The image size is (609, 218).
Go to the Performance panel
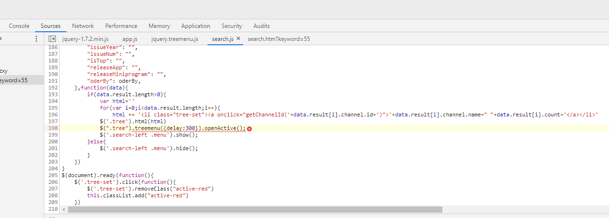[x=121, y=26]
